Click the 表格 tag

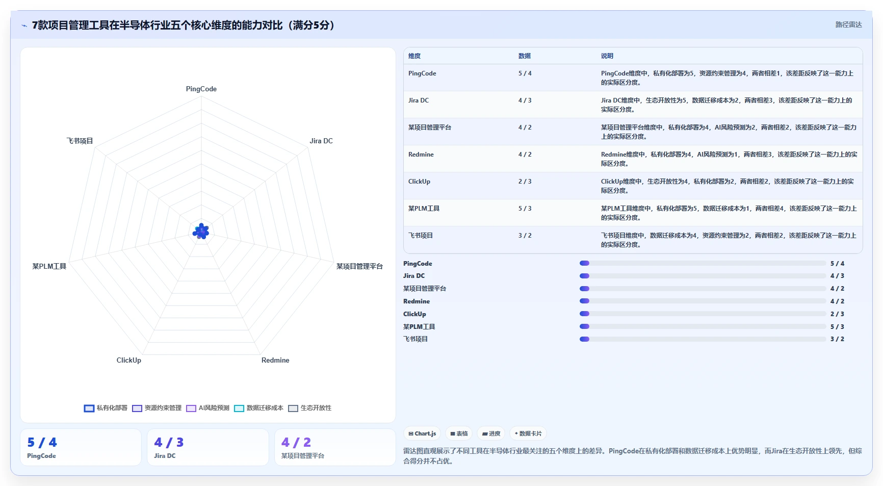coord(459,433)
